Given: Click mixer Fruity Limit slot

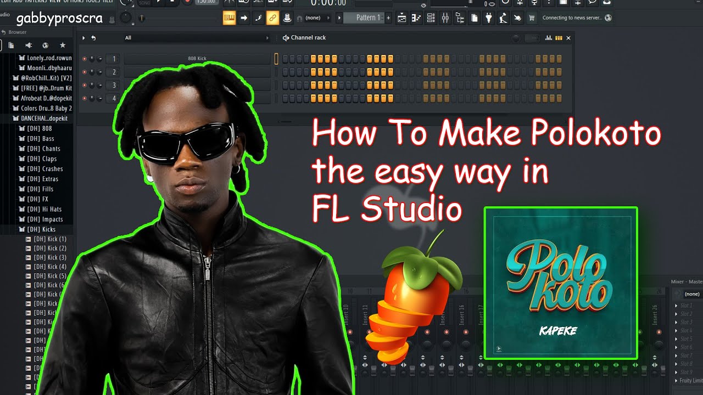Looking at the screenshot, I should pyautogui.click(x=689, y=381).
